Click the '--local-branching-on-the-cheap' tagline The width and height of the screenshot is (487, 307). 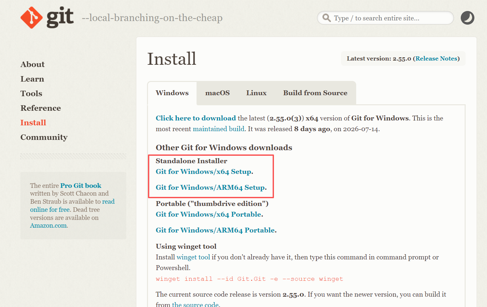152,18
